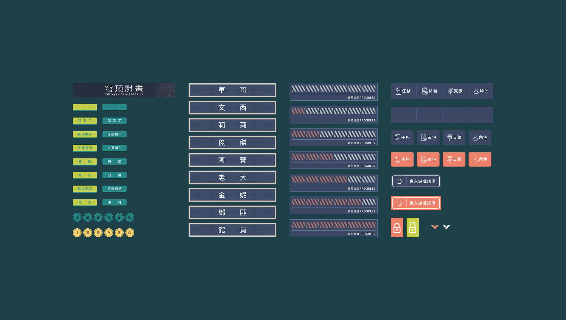Click the teal 結束對話 button
This screenshot has height=320, width=566.
(114, 189)
